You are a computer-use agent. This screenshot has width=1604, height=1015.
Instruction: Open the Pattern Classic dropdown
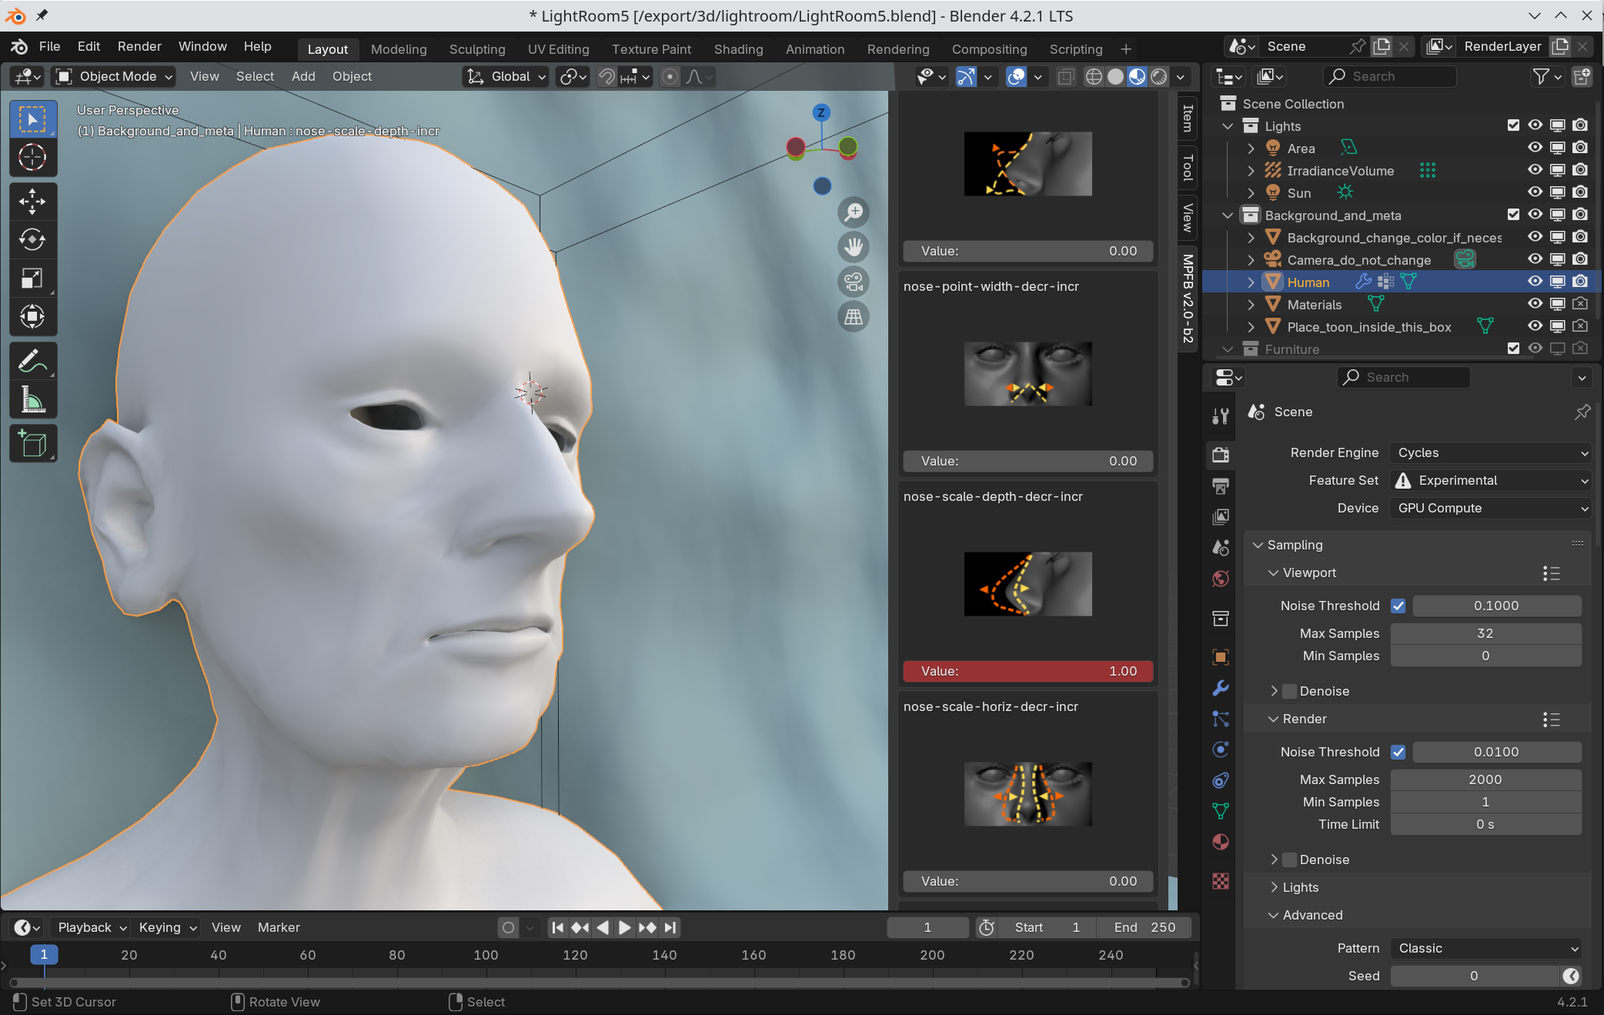tap(1485, 948)
